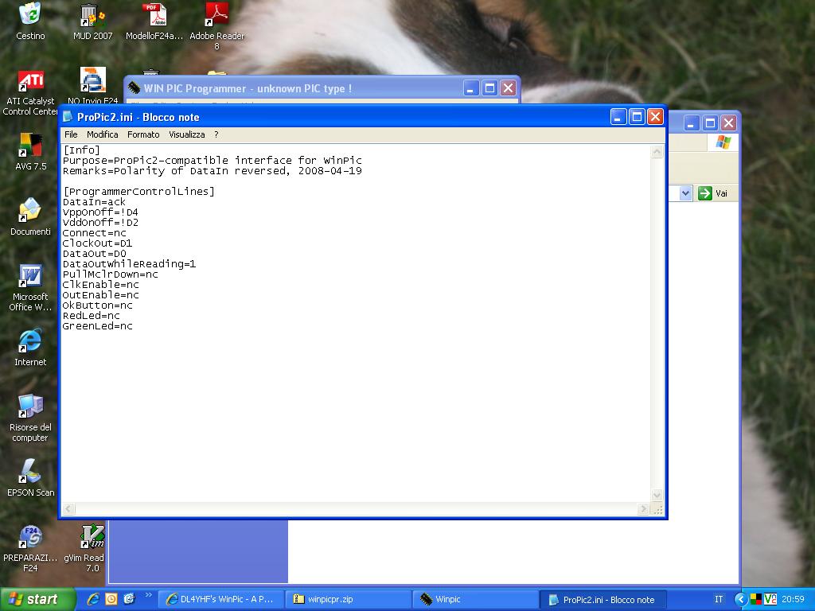Click the IT language indicator in taskbar

719,599
